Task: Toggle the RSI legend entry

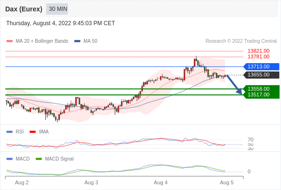Action: tap(15, 132)
